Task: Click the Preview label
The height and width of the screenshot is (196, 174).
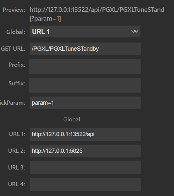Action: coord(14,10)
